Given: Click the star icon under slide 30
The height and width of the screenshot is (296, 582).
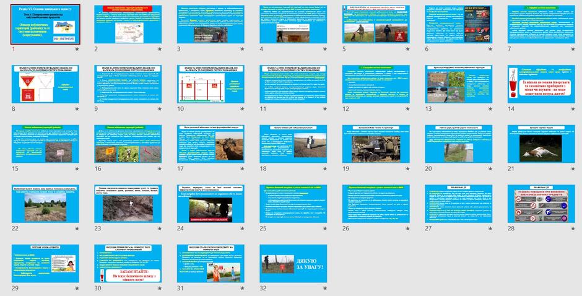Looking at the screenshot, I should click(x=160, y=288).
